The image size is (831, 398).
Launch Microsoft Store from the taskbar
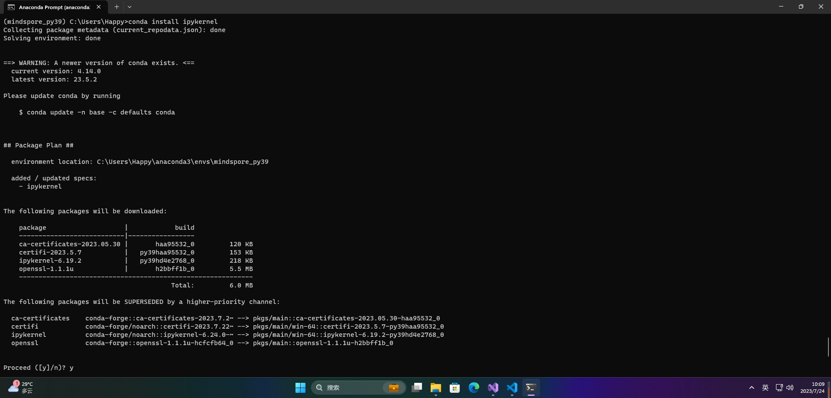(x=455, y=388)
